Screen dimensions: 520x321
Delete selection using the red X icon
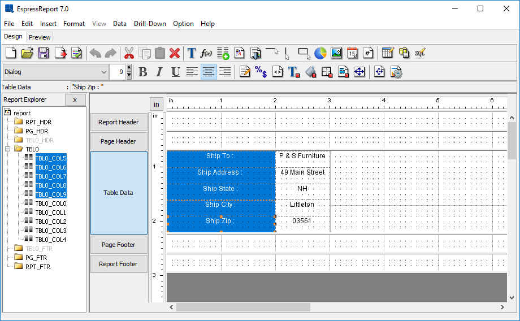(x=175, y=53)
